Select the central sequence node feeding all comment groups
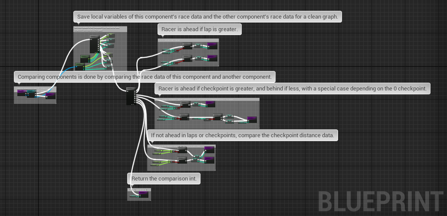The image size is (447, 216). (x=131, y=97)
